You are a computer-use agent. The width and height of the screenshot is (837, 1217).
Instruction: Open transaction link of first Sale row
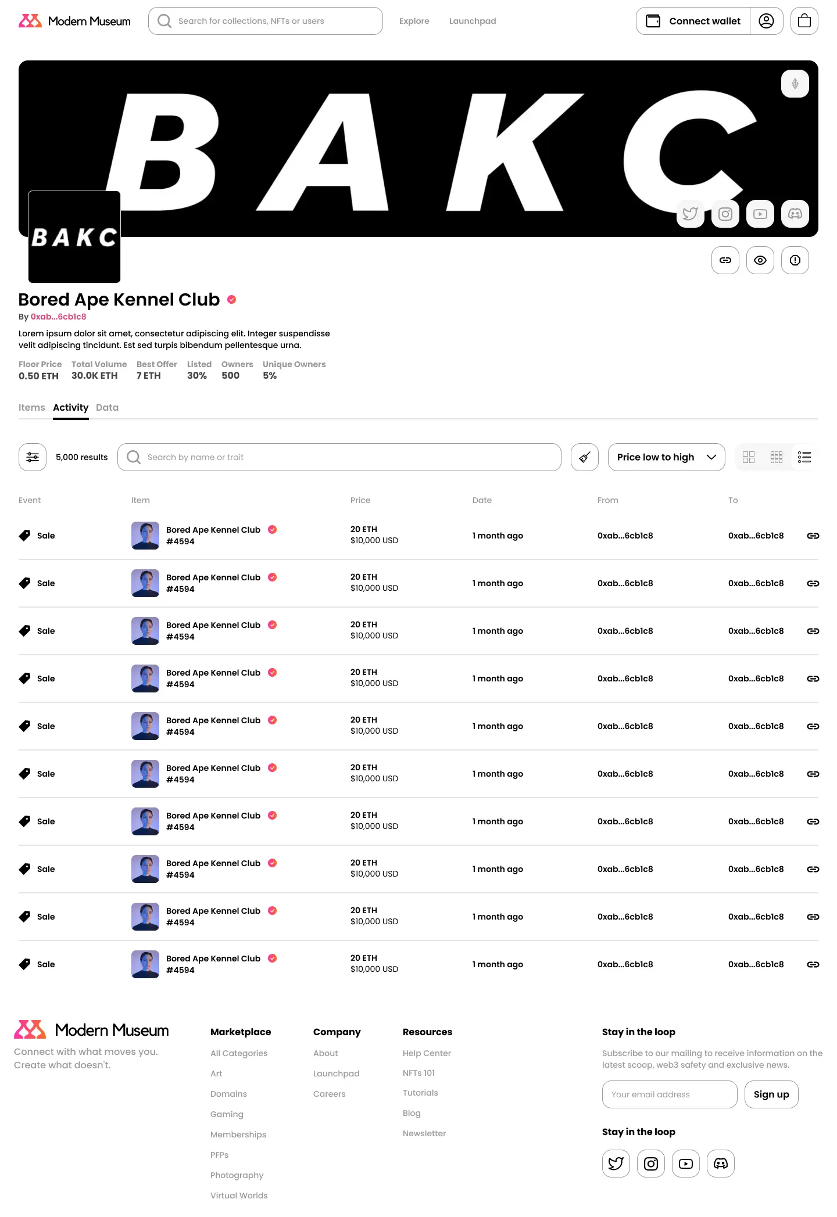pos(813,536)
